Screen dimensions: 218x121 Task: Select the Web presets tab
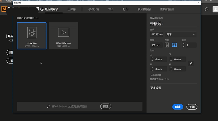point(111,9)
